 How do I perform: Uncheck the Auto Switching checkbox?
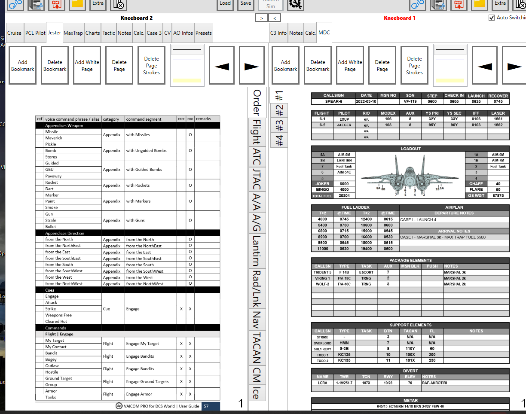(x=492, y=18)
